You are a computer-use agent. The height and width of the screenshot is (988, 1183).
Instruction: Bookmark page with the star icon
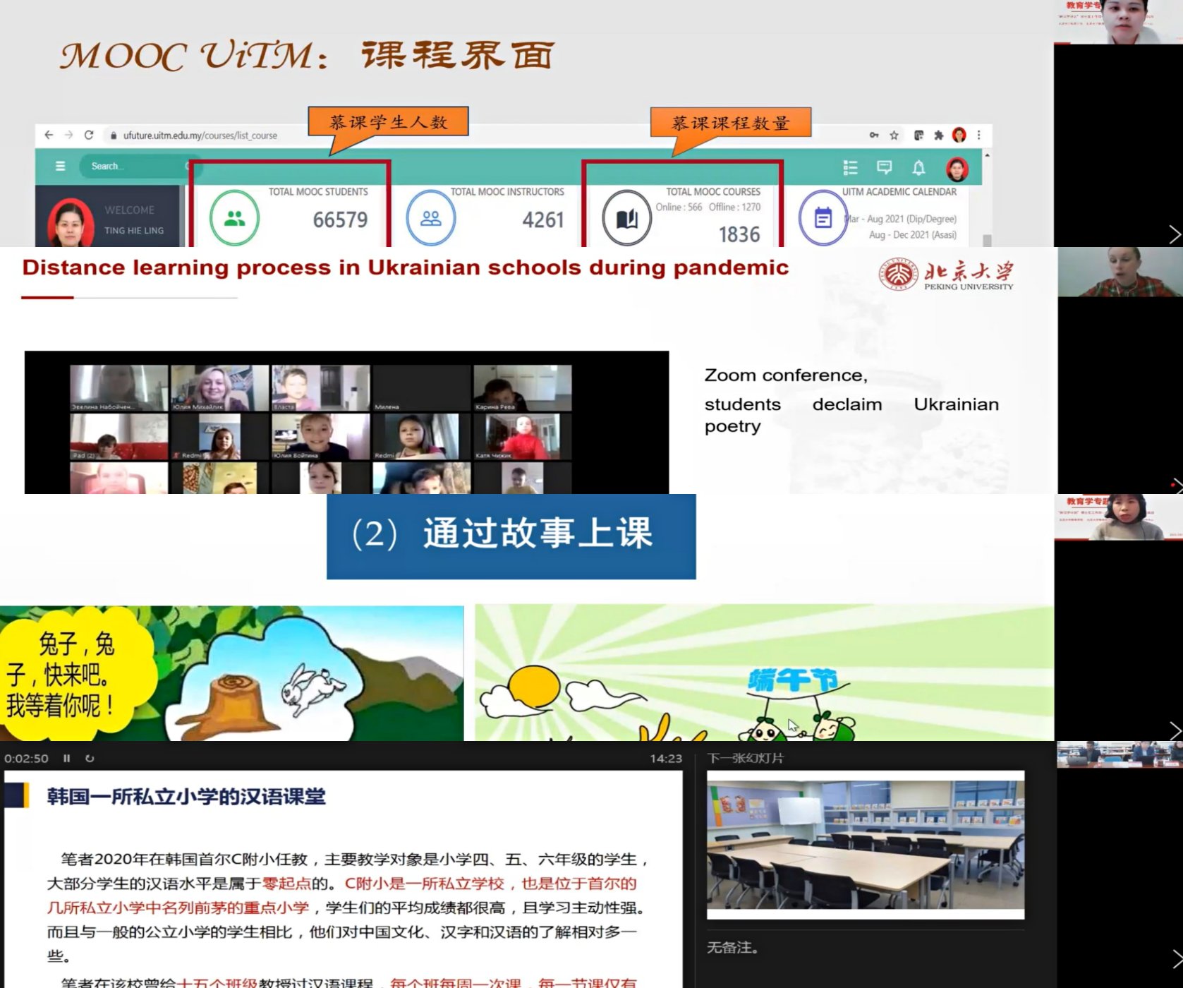tap(894, 135)
